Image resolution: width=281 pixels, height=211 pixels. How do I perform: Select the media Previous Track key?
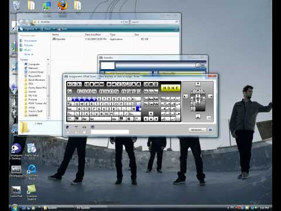(97, 84)
